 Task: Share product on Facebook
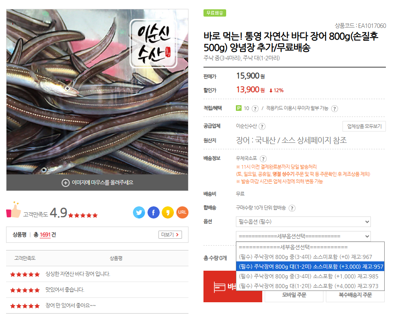[154, 212]
